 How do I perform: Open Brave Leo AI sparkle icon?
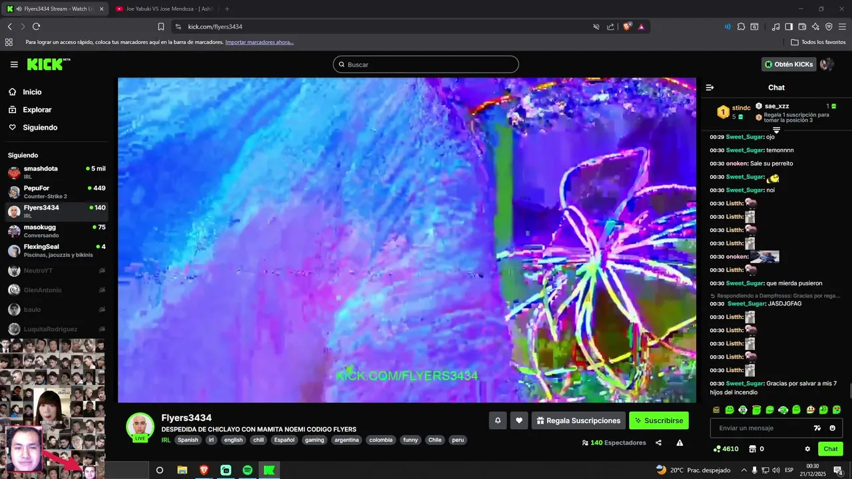point(815,27)
